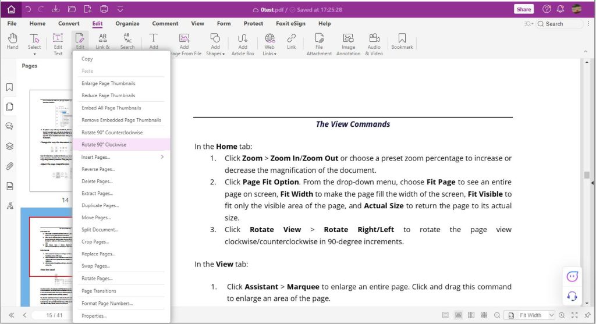Click the notifications bell icon
Viewport: 596px width, 324px height.
click(560, 9)
